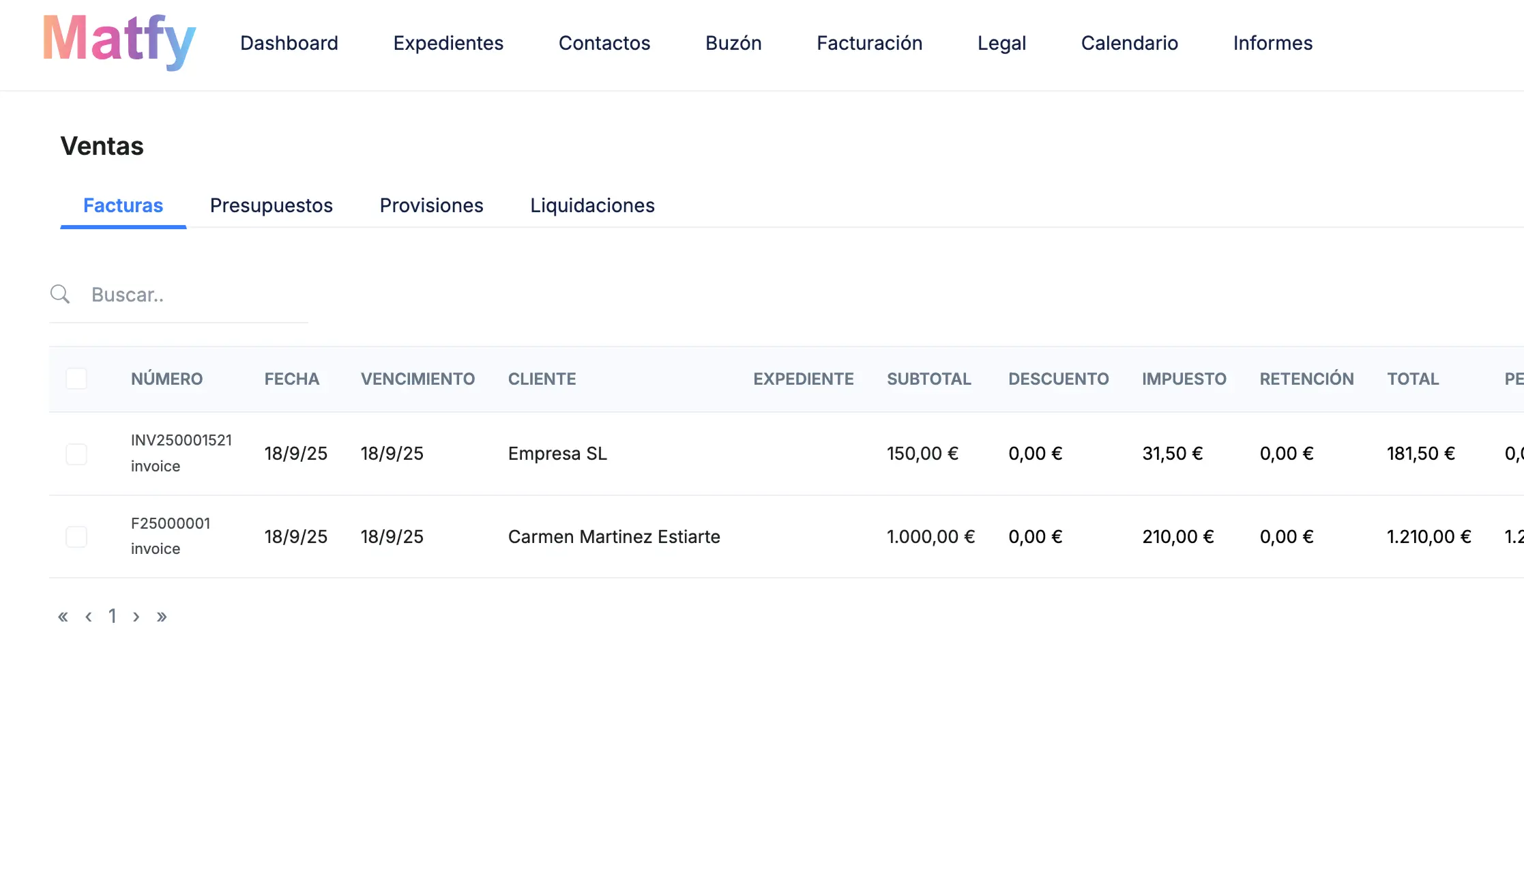Viewport: 1524px width, 880px height.
Task: Click the search magnifier icon
Action: (60, 294)
